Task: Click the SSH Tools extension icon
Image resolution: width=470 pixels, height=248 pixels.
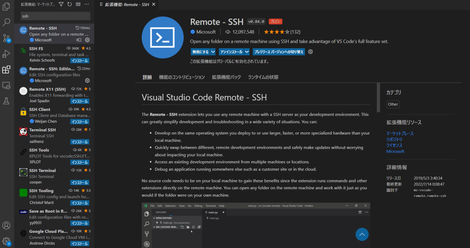Action: point(23,152)
